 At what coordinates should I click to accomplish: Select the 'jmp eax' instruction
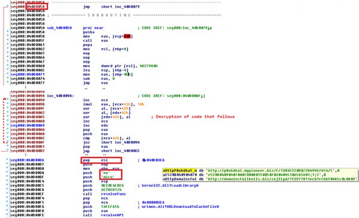coord(96,83)
